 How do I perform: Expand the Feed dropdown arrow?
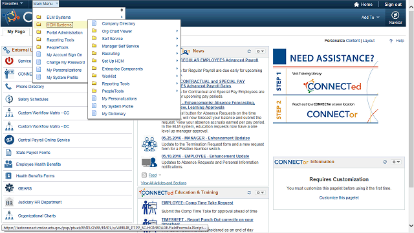160,175
